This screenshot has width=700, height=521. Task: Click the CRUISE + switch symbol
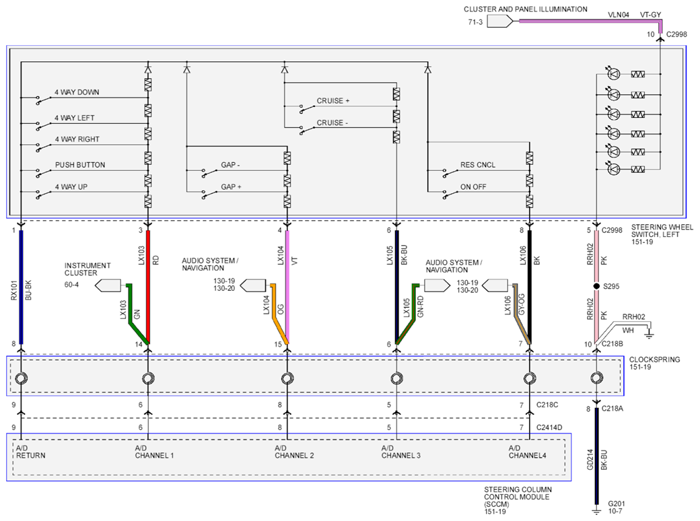[x=307, y=109]
